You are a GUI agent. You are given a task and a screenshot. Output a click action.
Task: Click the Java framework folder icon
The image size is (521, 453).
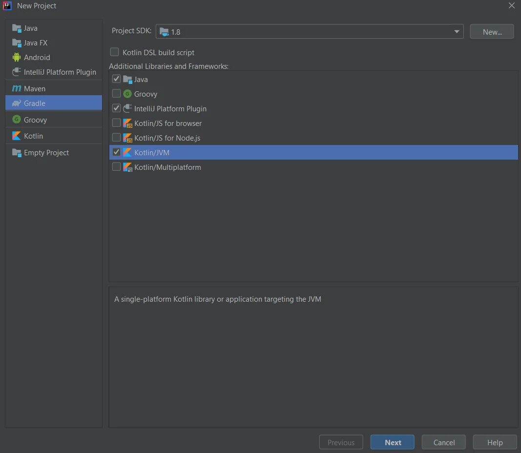tap(127, 80)
